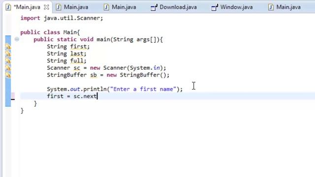This screenshot has height=177, width=315.
Task: Click the 'new StringBuffer()' expression
Action: click(x=136, y=75)
